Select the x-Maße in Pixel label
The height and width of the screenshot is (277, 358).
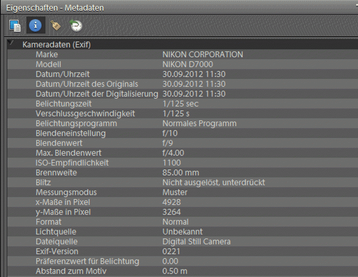coord(63,202)
